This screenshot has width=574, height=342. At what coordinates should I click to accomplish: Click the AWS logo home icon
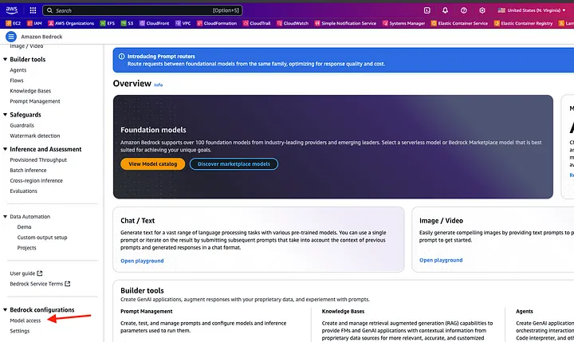(x=12, y=10)
